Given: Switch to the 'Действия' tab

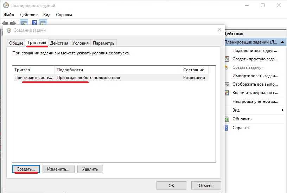Looking at the screenshot, I should pyautogui.click(x=59, y=43).
